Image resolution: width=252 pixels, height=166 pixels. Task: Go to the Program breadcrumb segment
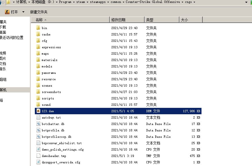tap(65, 2)
